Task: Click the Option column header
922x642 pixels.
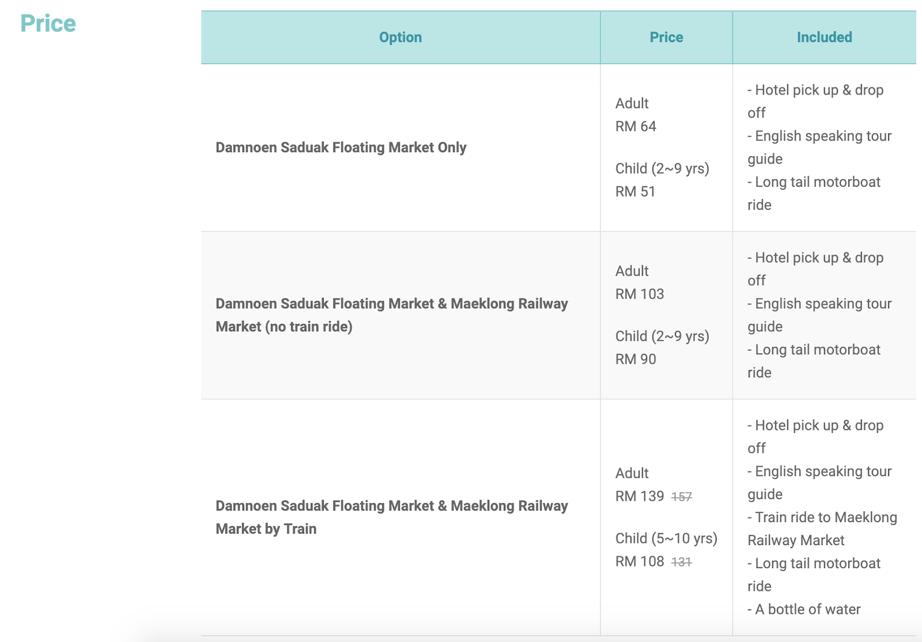Action: pos(400,37)
